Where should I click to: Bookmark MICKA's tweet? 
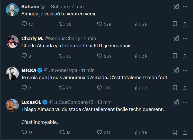click(175, 88)
